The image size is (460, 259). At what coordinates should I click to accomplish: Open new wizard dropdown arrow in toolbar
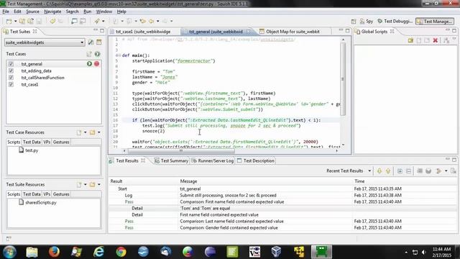point(16,21)
